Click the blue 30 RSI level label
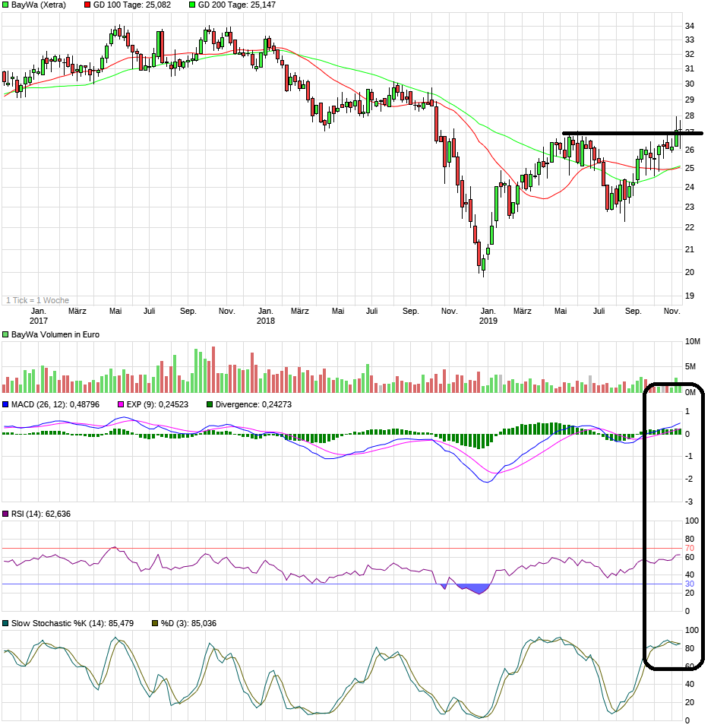The height and width of the screenshot is (728, 714). point(690,584)
